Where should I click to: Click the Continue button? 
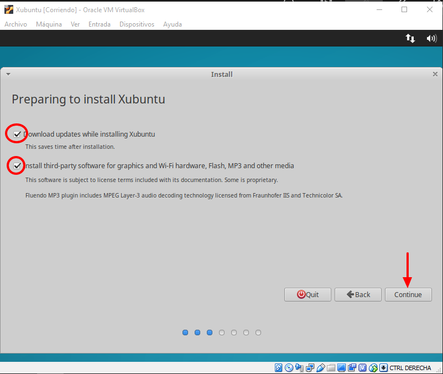click(x=408, y=294)
